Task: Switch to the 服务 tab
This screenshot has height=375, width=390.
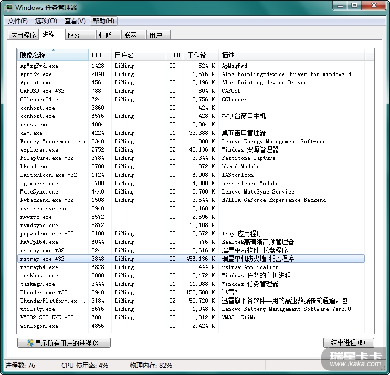Action: (x=81, y=35)
